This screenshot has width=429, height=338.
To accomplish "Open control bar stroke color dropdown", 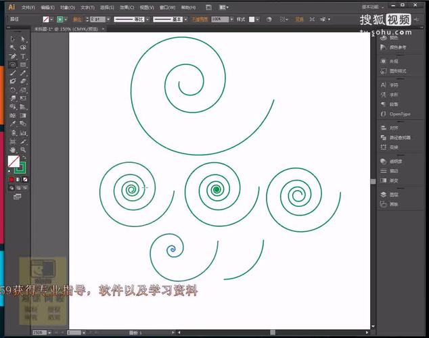I will pos(66,19).
